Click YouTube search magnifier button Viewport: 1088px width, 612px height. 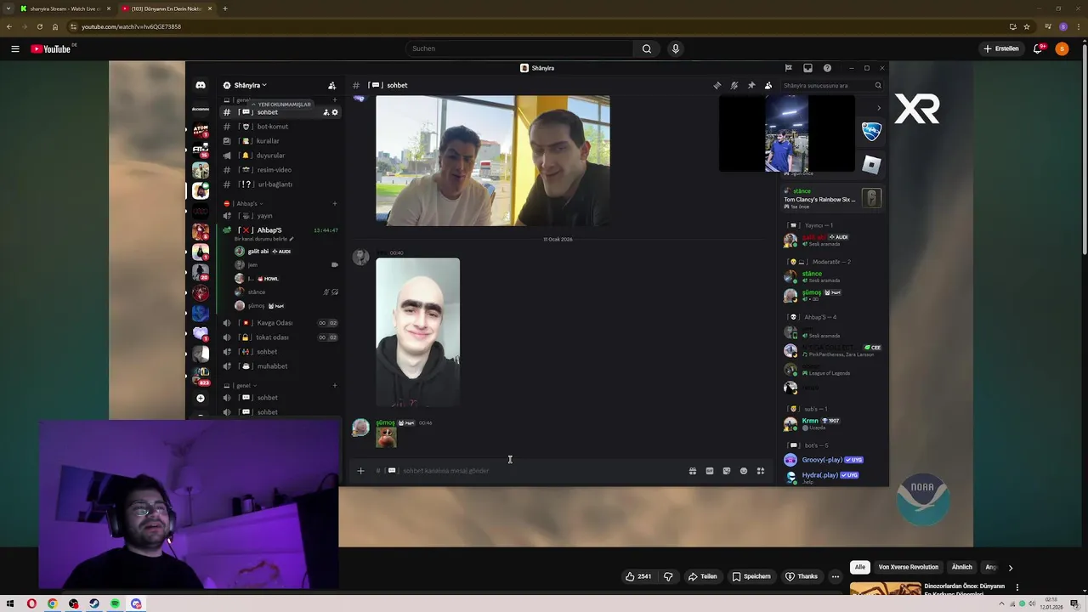tap(647, 48)
